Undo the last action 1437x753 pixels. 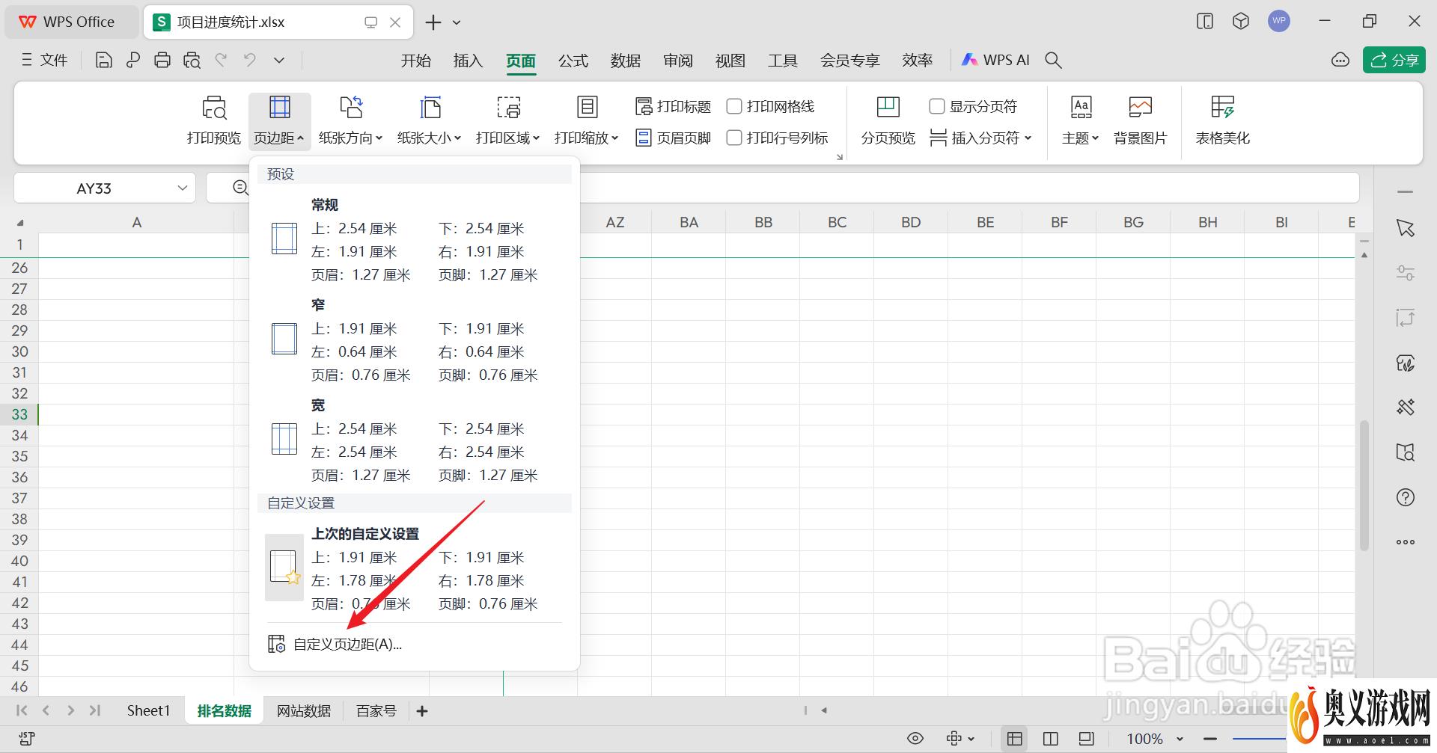coord(221,60)
